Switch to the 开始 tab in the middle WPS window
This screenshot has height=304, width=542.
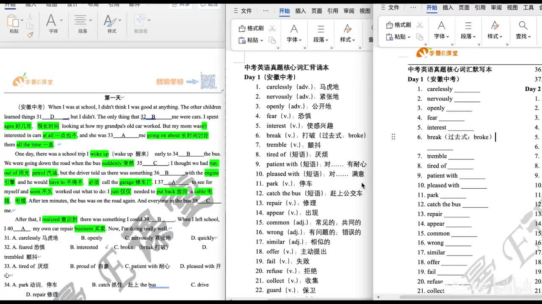[285, 11]
